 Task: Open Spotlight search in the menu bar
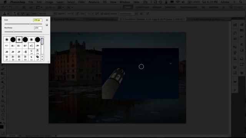[241, 2]
